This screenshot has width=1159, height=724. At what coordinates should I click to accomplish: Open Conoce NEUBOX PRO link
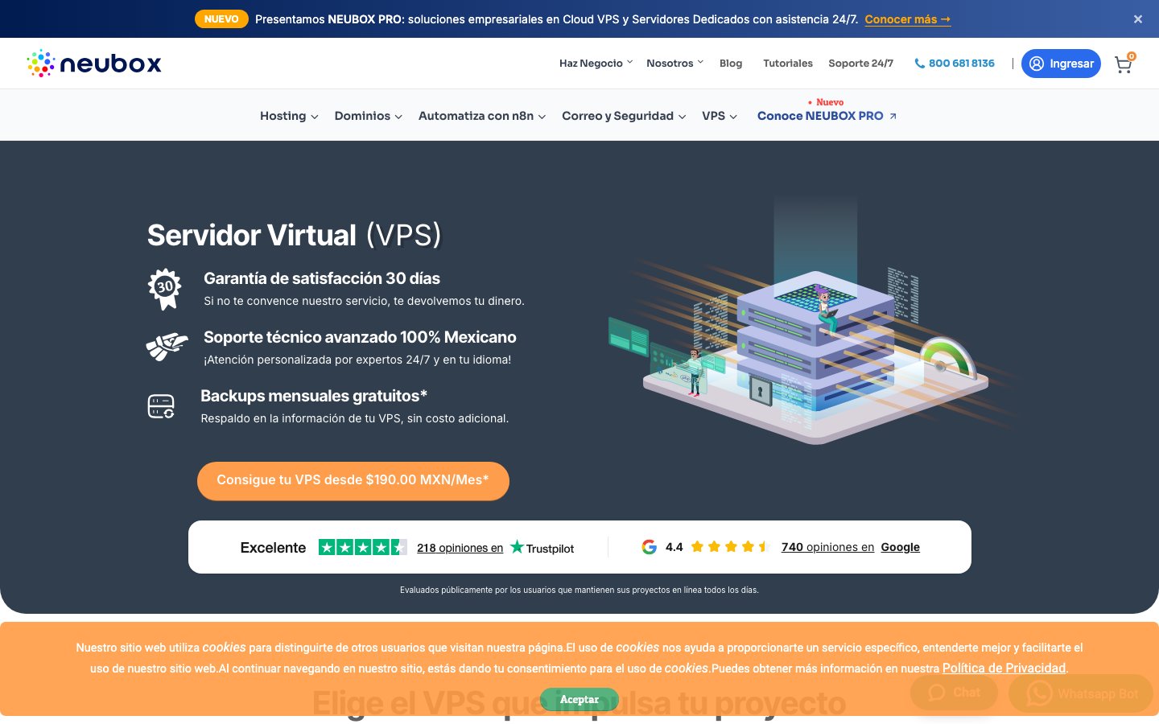coord(827,116)
